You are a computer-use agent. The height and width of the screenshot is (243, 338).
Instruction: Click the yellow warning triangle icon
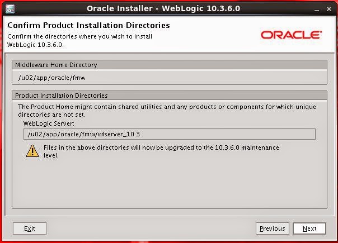pyautogui.click(x=32, y=151)
